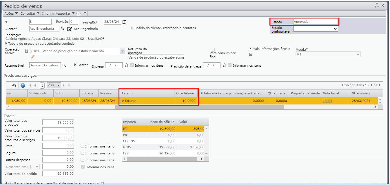Select the COFINS row in tax table

coord(163,141)
